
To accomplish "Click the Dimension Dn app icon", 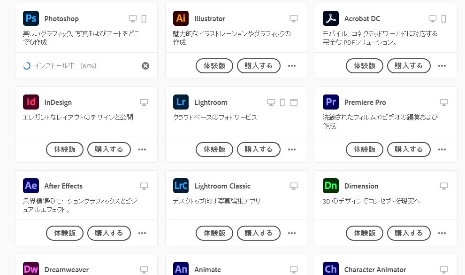I will click(331, 186).
